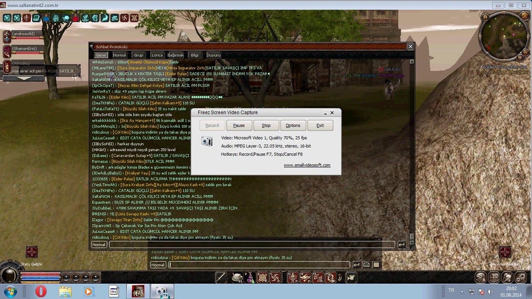Click the scroll buff icon in the top row
Image resolution: width=532 pixels, height=299 pixels.
tap(36, 18)
